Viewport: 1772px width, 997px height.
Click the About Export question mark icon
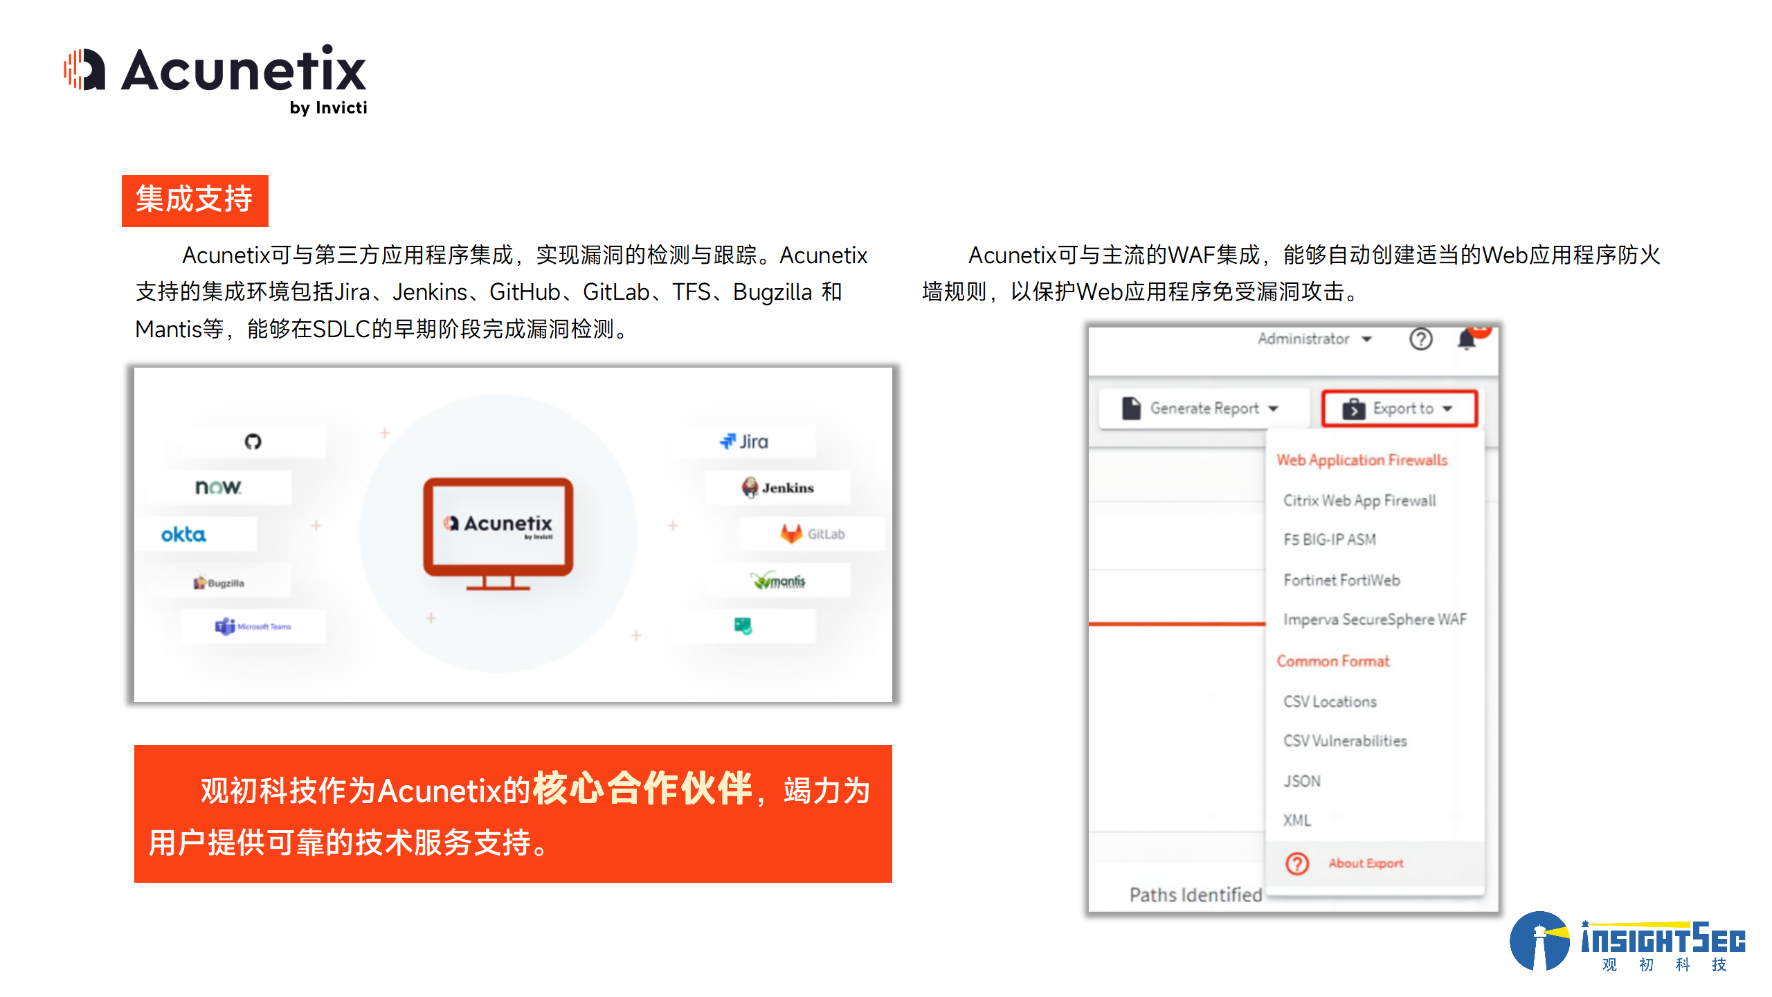[x=1297, y=863]
